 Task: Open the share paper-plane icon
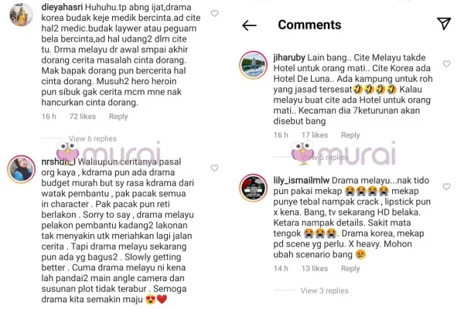[x=444, y=23]
